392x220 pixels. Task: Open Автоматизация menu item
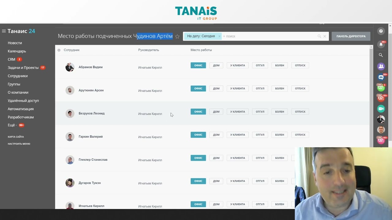coord(21,109)
